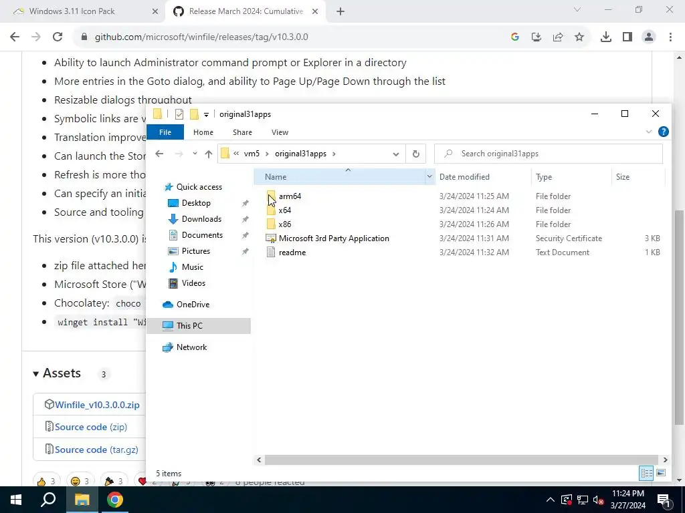Open Windows Start menu

pyautogui.click(x=16, y=500)
